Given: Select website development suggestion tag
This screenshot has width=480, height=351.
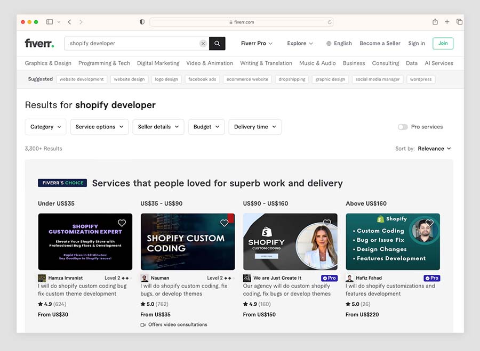Looking at the screenshot, I should tap(82, 79).
